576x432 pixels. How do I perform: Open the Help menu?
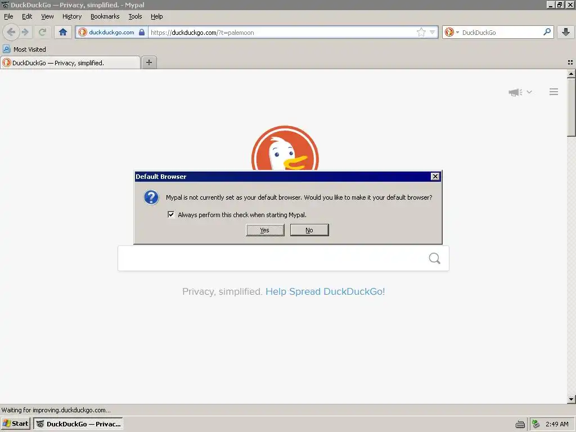click(156, 16)
